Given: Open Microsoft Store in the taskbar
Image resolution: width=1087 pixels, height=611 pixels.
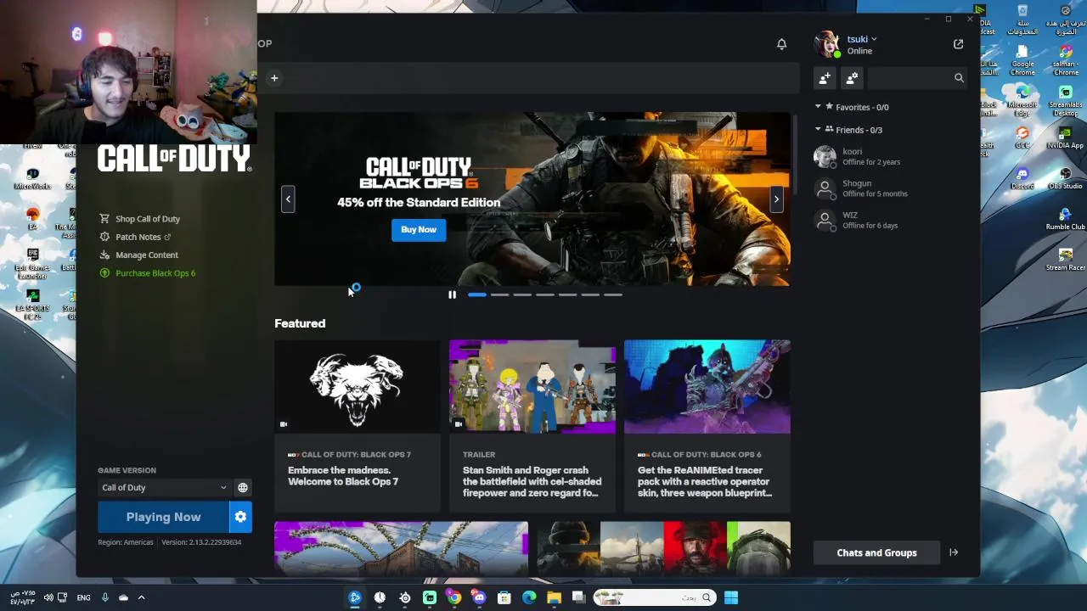Looking at the screenshot, I should click(504, 597).
